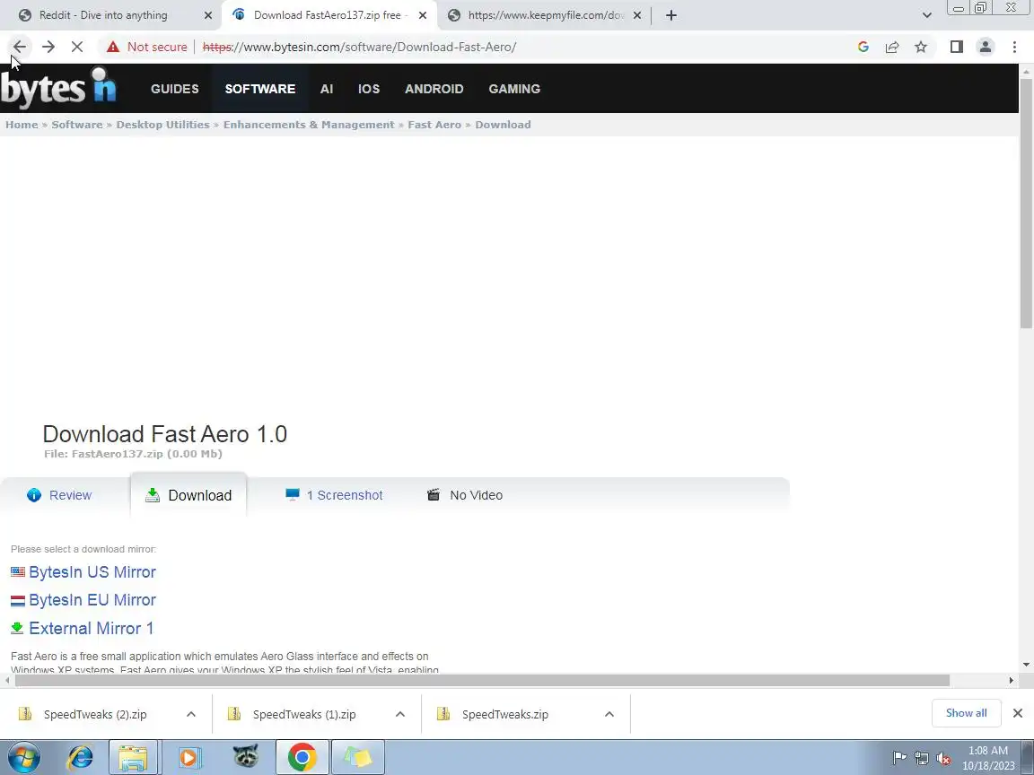Click the BytesIn site logo

tap(58, 88)
